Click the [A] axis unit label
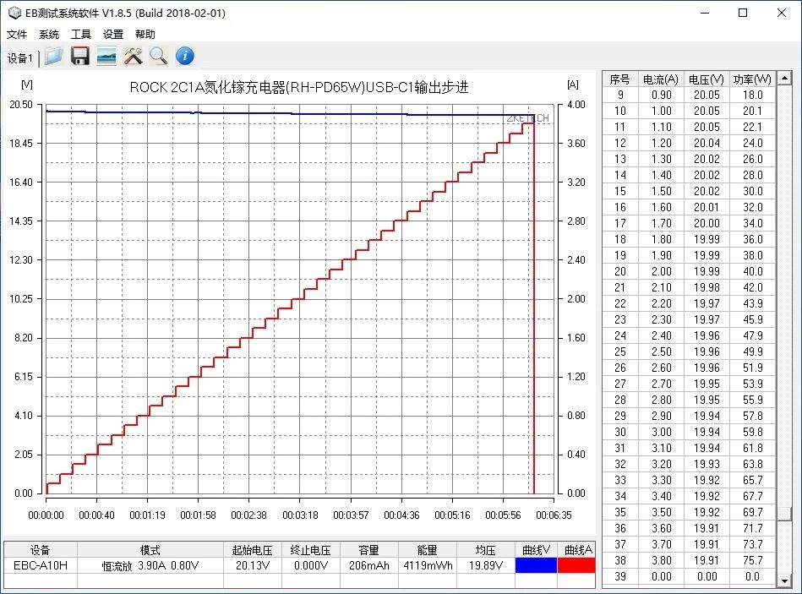 573,84
